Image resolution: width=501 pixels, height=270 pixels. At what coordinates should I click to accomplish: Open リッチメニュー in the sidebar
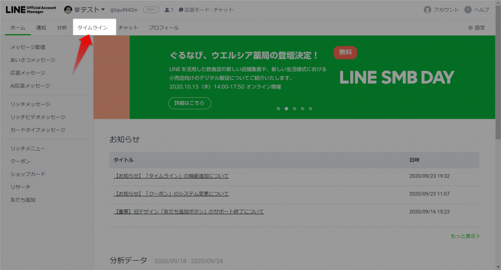pyautogui.click(x=28, y=148)
